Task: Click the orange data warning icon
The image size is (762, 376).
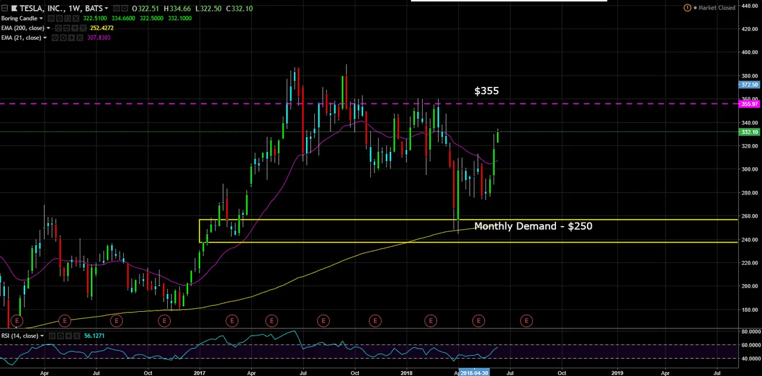Action: pos(687,8)
